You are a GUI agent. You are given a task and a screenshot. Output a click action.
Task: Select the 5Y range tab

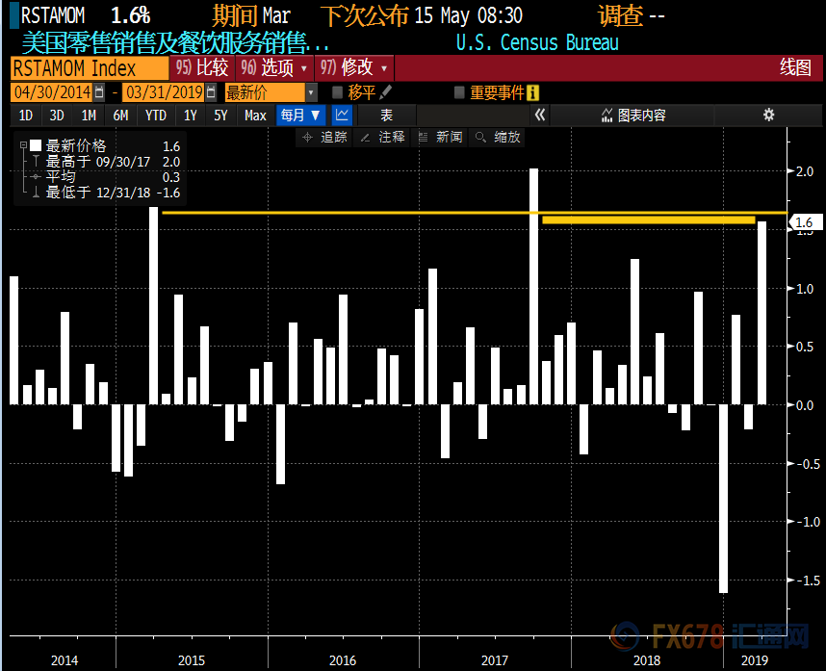220,115
